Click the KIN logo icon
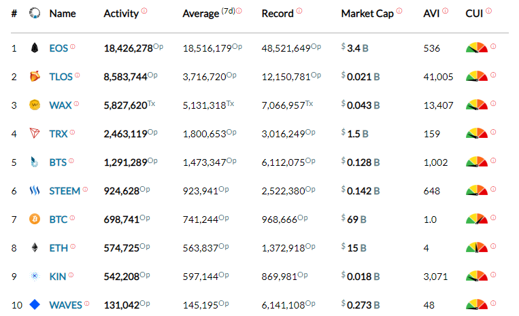The height and width of the screenshot is (316, 519). 35,277
